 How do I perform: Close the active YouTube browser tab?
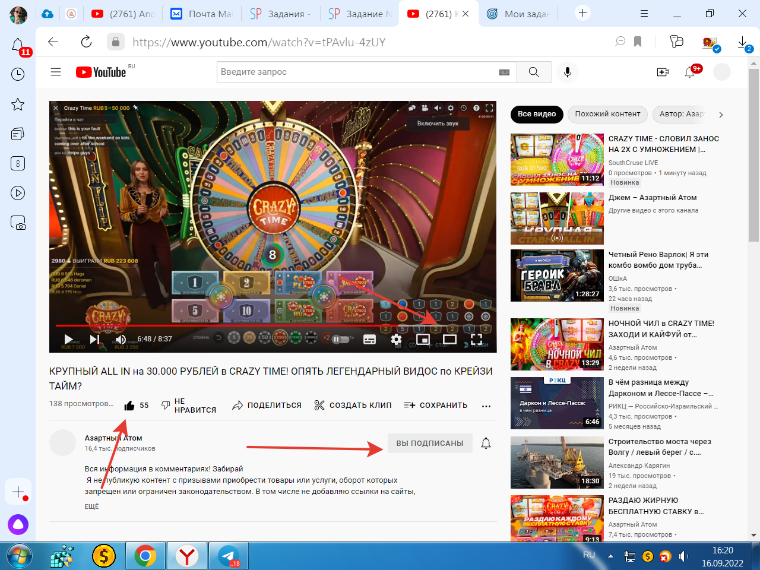[x=465, y=14]
